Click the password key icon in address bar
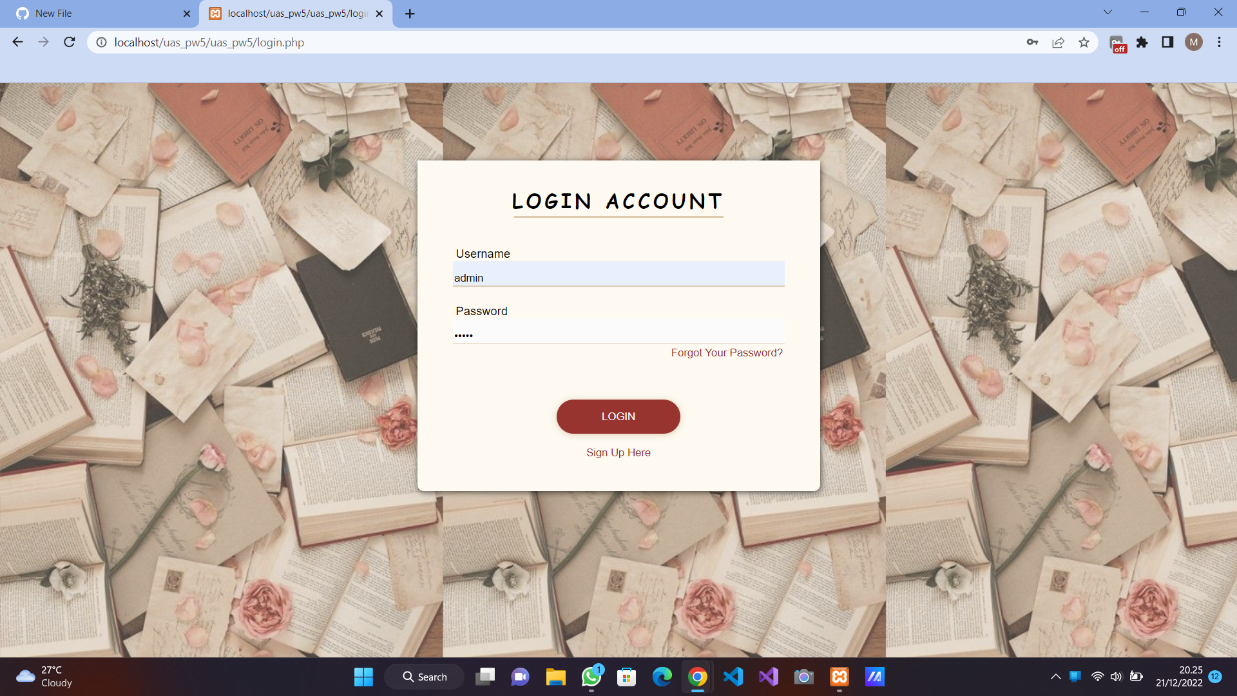This screenshot has height=696, width=1237. click(1032, 43)
